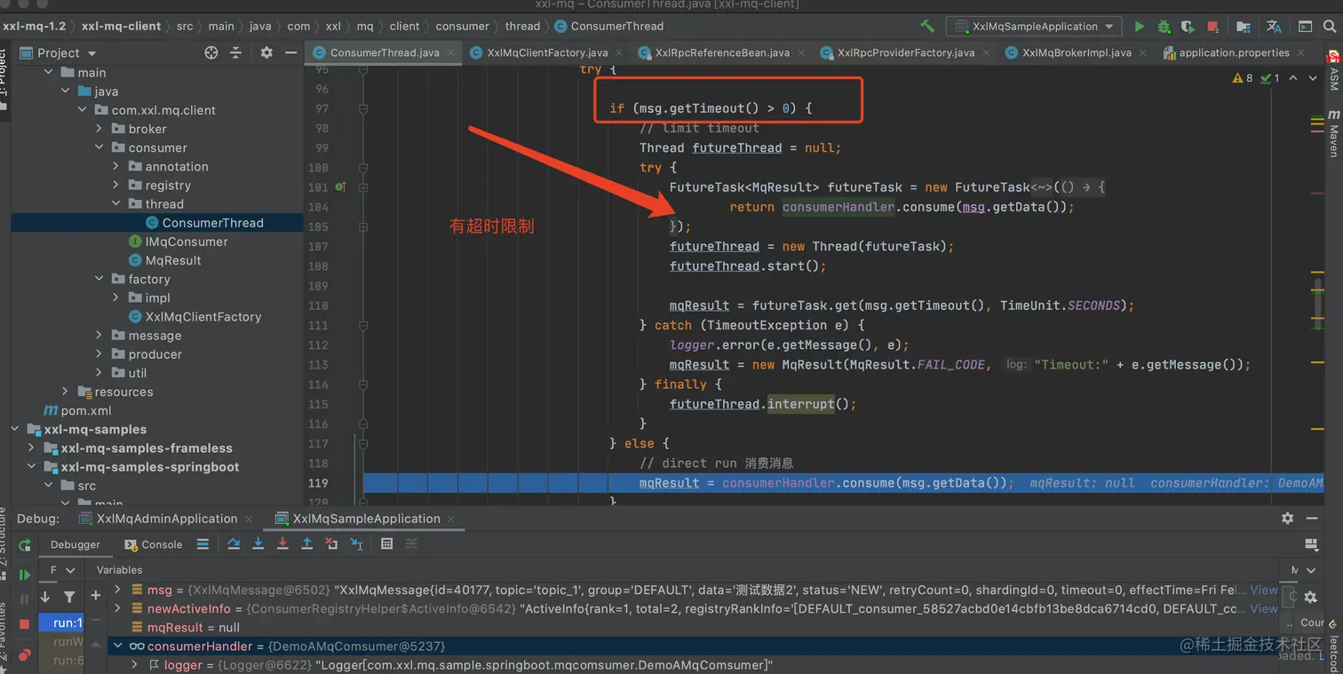Viewport: 1343px width, 674px height.
Task: Resume program in the debug sidebar
Action: [25, 575]
